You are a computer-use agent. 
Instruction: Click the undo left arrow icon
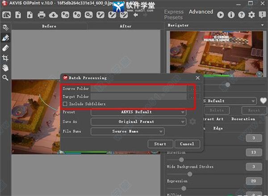(x=136, y=15)
